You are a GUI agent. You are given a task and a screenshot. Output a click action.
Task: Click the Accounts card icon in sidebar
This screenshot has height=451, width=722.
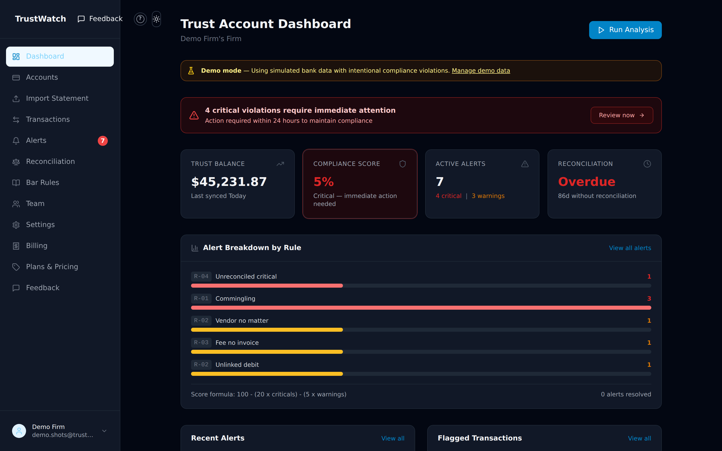(16, 78)
